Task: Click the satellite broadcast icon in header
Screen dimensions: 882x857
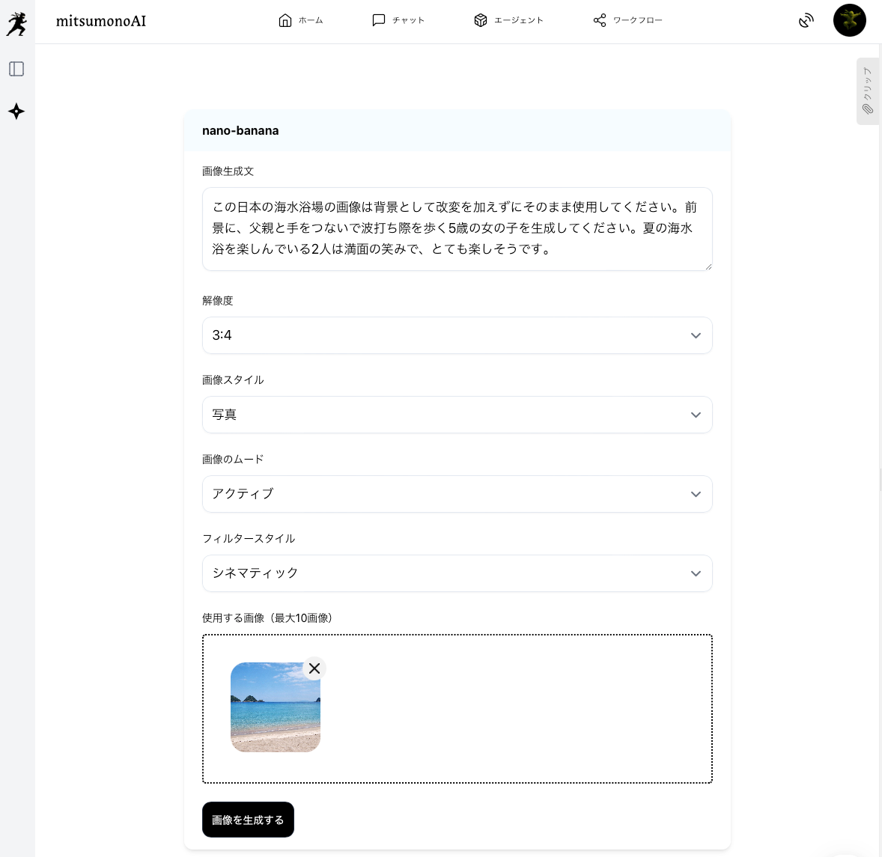Action: tap(806, 21)
